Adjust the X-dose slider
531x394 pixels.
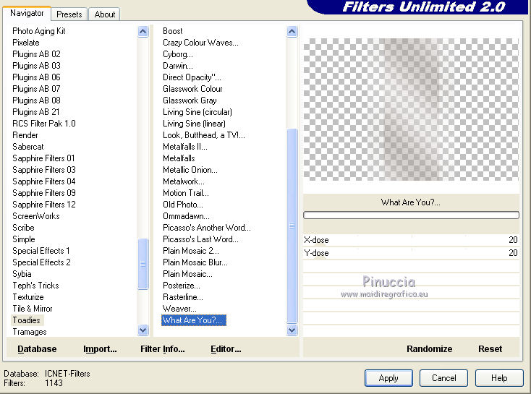coord(411,240)
